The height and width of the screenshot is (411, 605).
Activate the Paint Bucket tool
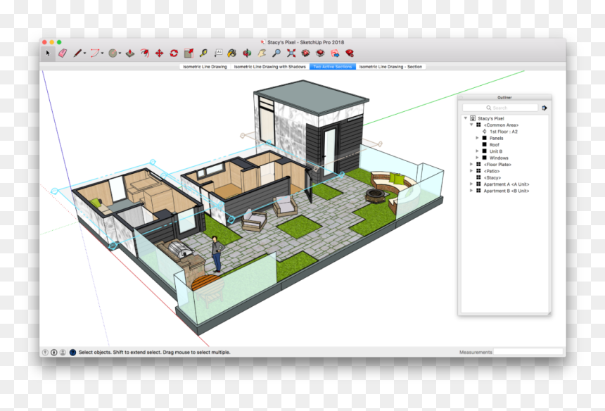coord(232,53)
